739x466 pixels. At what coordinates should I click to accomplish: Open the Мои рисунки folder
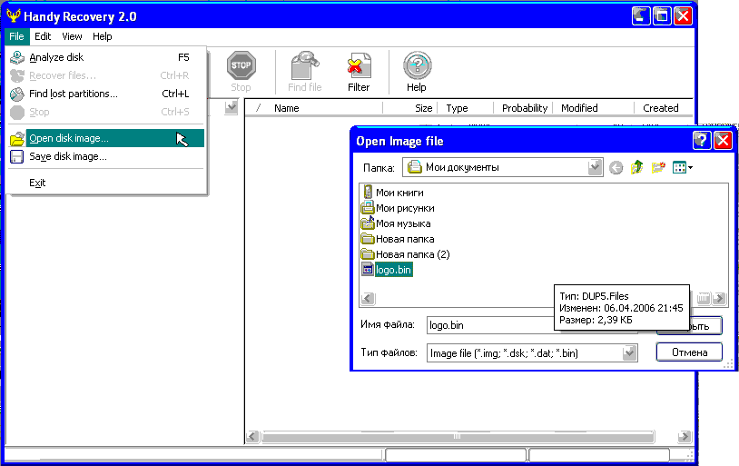(404, 208)
